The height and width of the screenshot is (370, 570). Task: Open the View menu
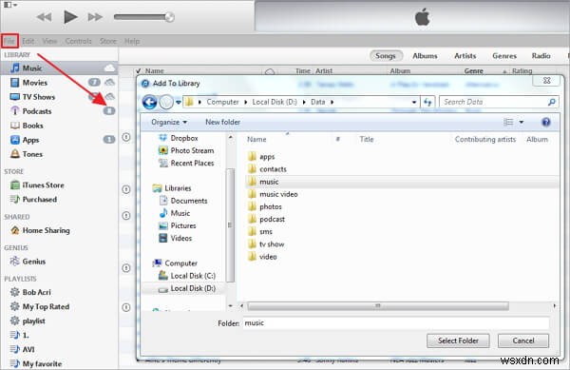[x=49, y=41]
